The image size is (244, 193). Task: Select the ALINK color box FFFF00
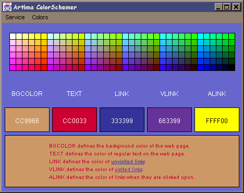coord(217,119)
